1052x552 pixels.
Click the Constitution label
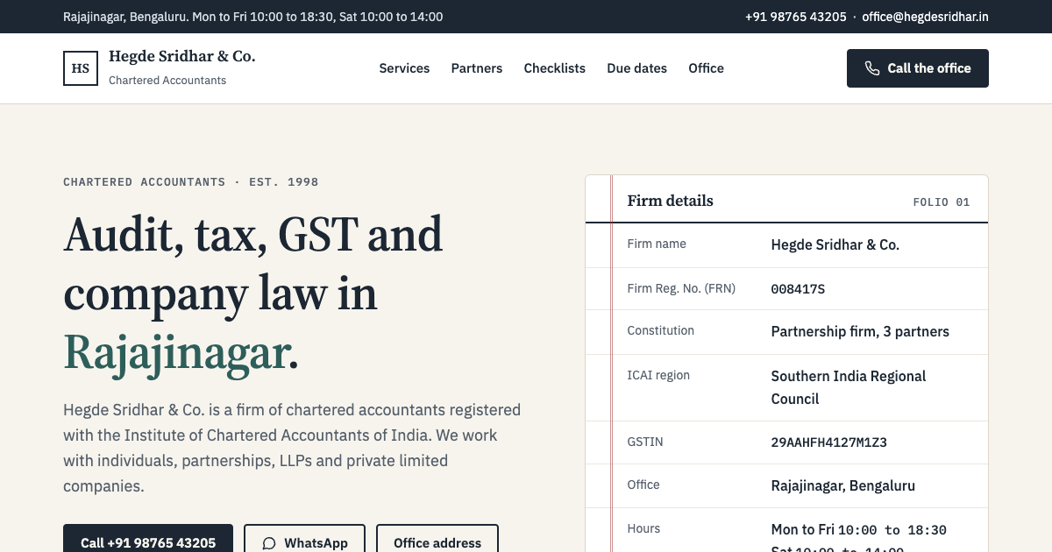[661, 330]
